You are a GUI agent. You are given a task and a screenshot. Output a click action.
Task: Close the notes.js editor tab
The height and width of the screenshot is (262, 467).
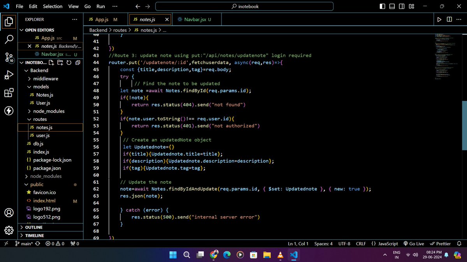pos(167,19)
